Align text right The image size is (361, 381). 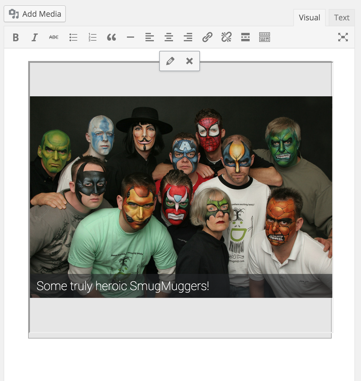click(188, 37)
